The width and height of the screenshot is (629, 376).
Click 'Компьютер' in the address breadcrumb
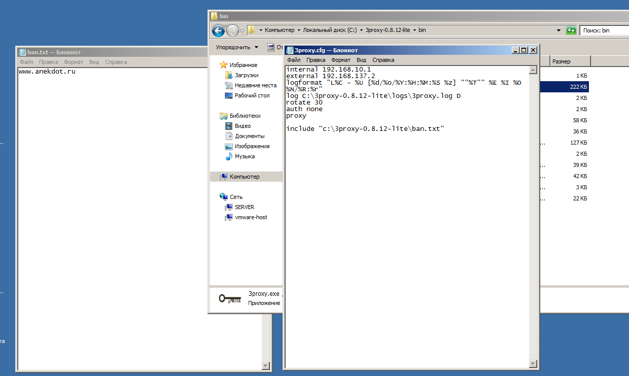click(279, 30)
